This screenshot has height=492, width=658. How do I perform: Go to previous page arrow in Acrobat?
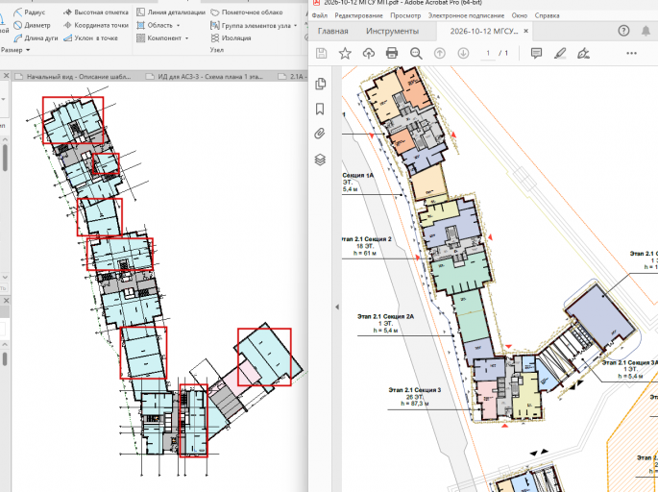439,53
